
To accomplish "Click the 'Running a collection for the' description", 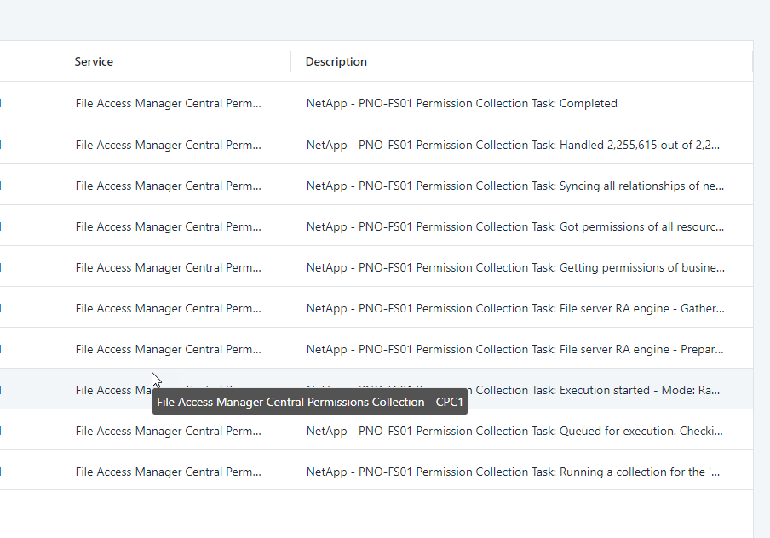I will [x=514, y=472].
